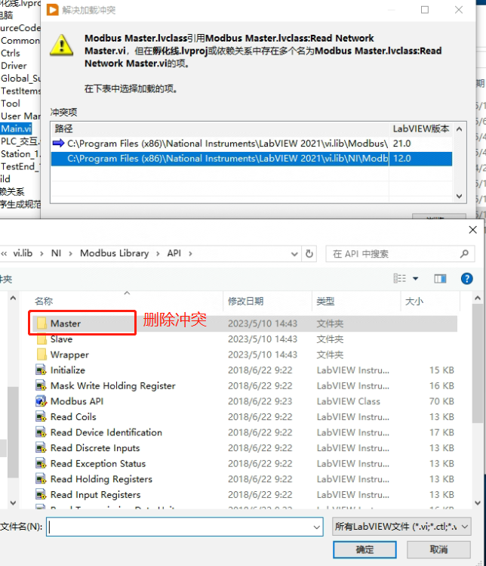Click the Read Holding Registers VI icon
Screen dimensions: 486x566
pos(41,478)
